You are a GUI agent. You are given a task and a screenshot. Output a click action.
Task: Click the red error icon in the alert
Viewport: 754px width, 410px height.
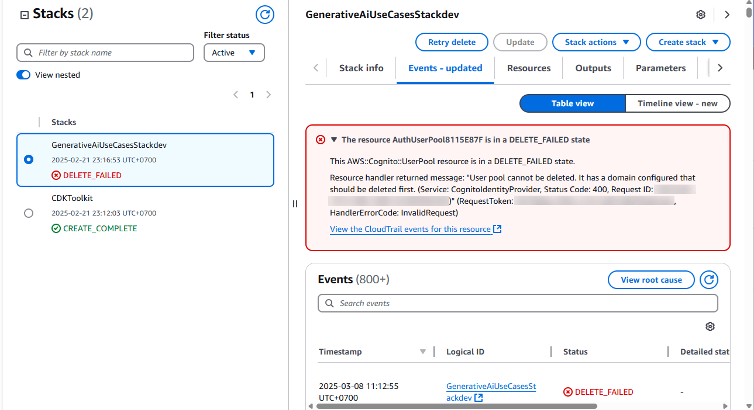pyautogui.click(x=321, y=140)
